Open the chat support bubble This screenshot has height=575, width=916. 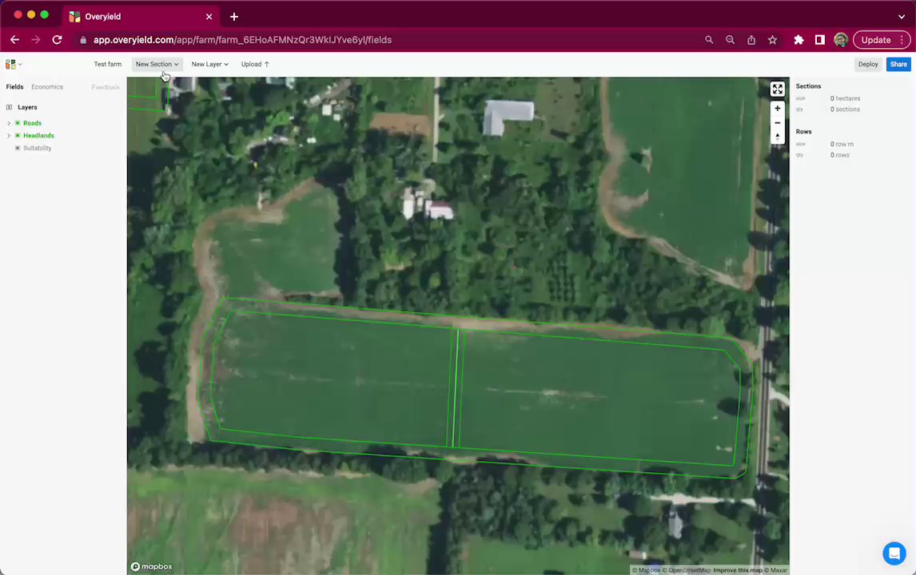pos(894,553)
